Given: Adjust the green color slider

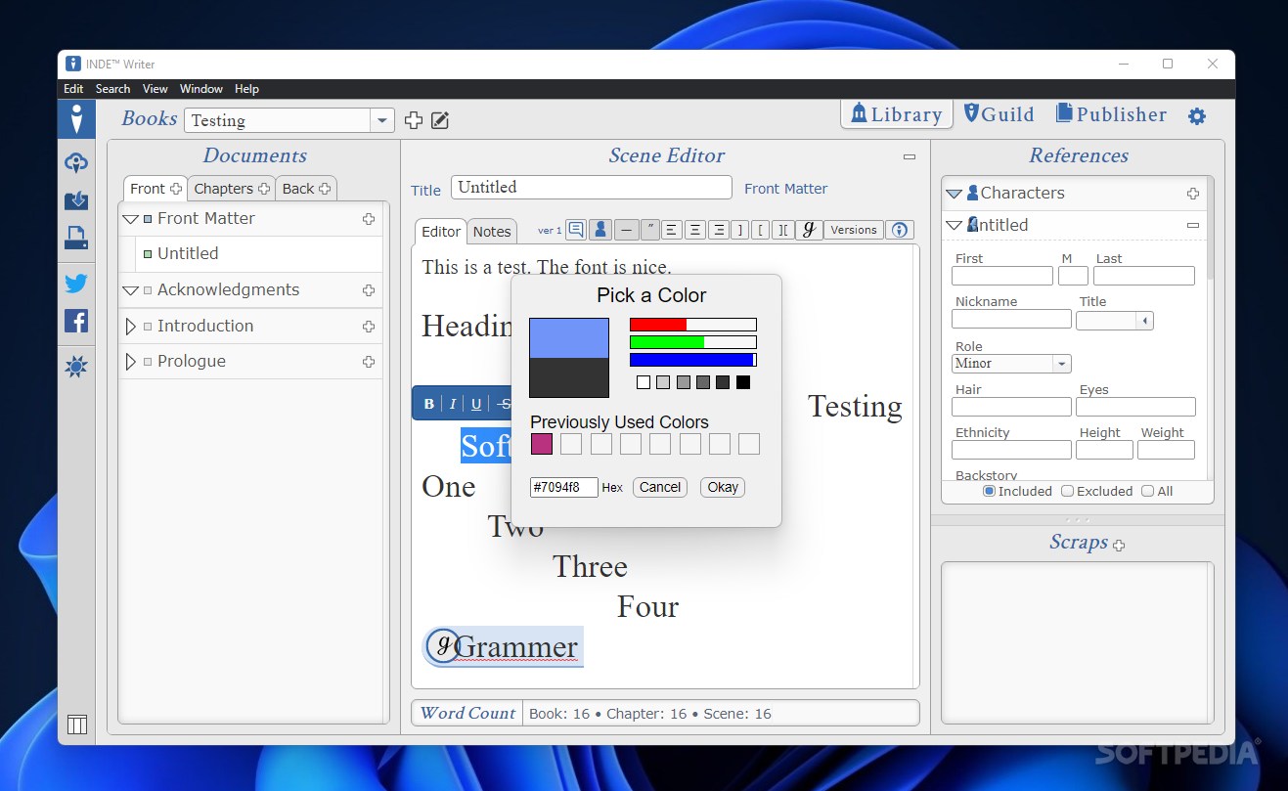Looking at the screenshot, I should click(692, 342).
